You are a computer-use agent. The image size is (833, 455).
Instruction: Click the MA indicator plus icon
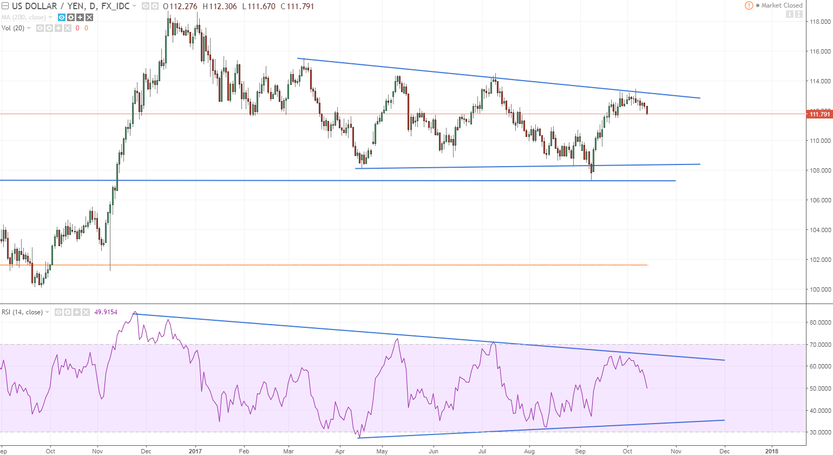[80, 17]
